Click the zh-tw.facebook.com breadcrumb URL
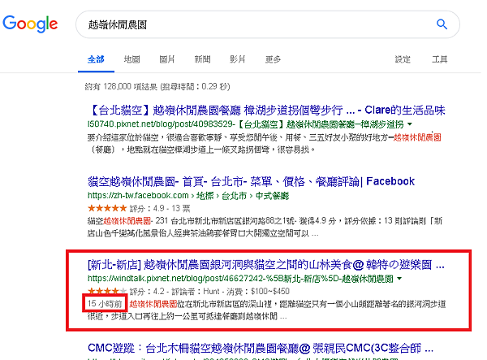This screenshot has height=360, width=487. [188, 196]
